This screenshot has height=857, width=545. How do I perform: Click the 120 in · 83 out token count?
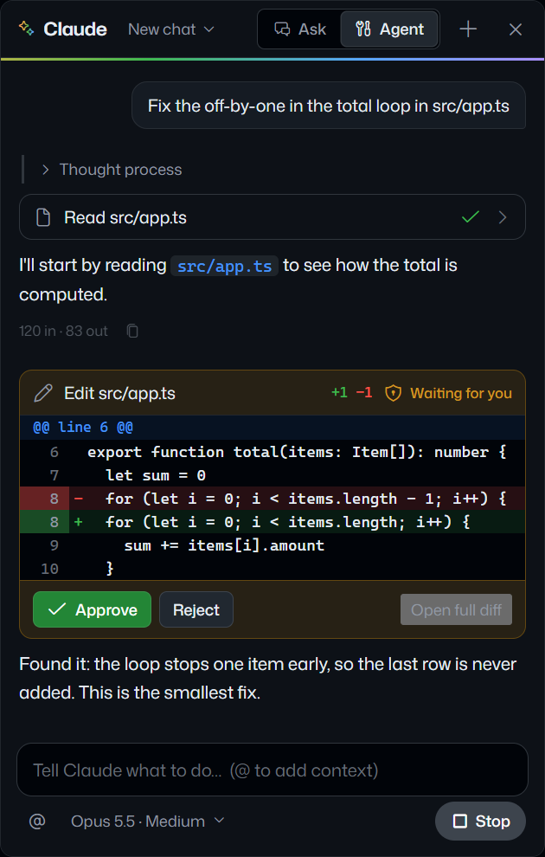[63, 331]
